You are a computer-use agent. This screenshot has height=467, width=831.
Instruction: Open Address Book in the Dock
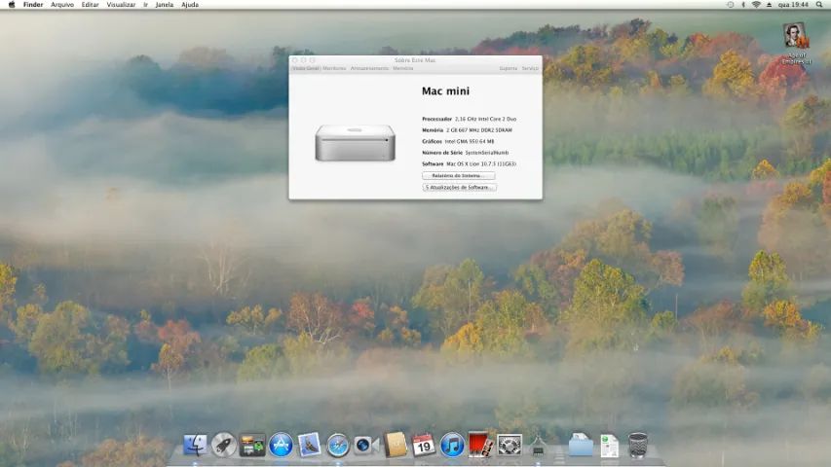(x=395, y=445)
